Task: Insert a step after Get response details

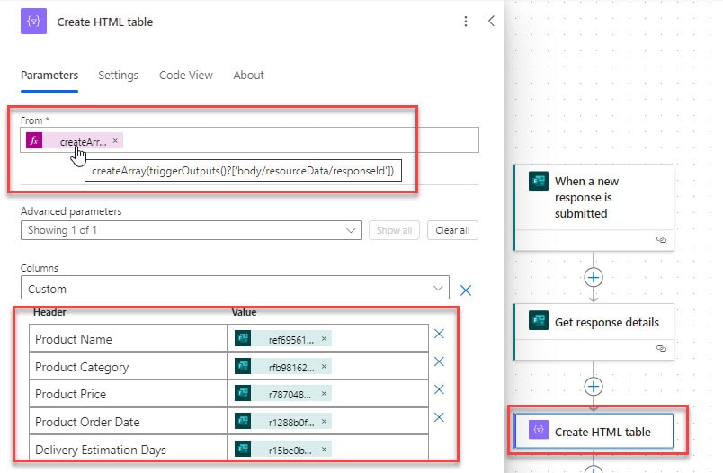Action: pyautogui.click(x=594, y=387)
